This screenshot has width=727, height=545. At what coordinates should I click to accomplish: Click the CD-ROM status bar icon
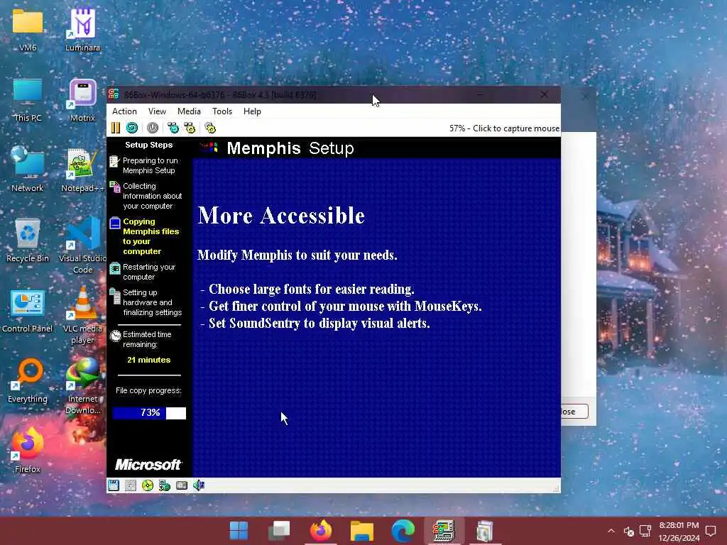[148, 485]
